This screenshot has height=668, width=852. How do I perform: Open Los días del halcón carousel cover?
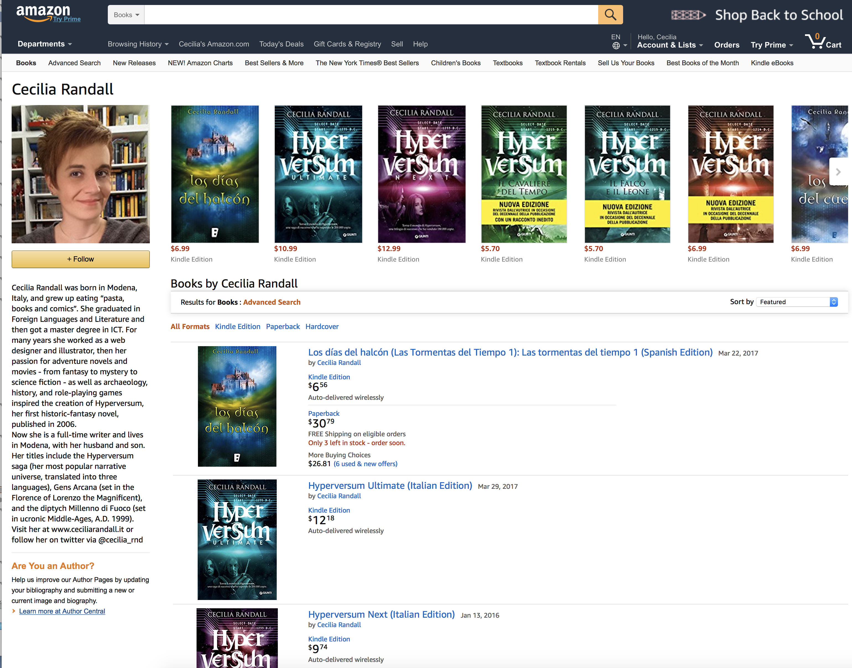[215, 174]
